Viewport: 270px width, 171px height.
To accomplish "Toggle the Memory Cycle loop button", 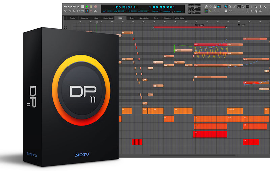I will [x=74, y=11].
